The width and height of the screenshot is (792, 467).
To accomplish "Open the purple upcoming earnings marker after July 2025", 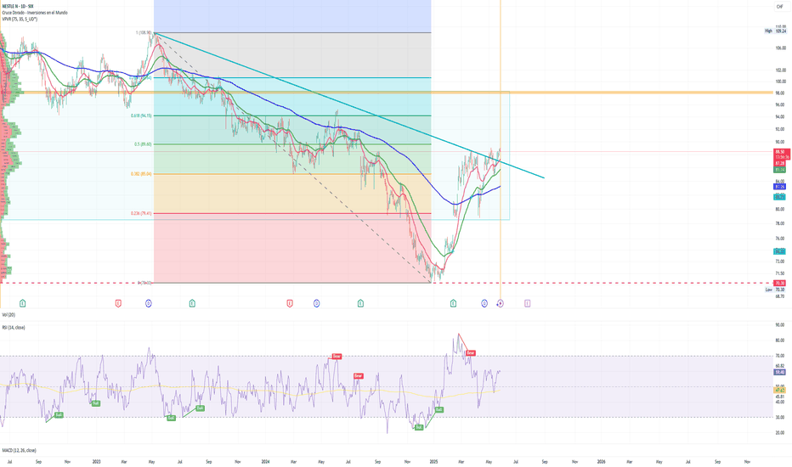I will (x=528, y=303).
